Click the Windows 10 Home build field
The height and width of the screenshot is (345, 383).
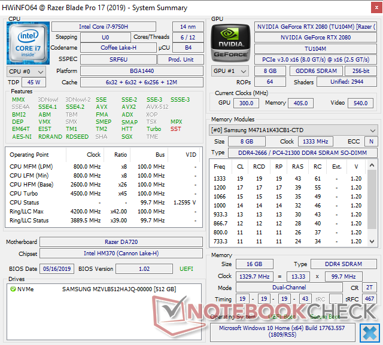282,332
